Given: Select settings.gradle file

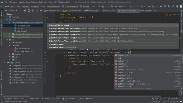Looking at the screenshot, I should tap(17, 80).
